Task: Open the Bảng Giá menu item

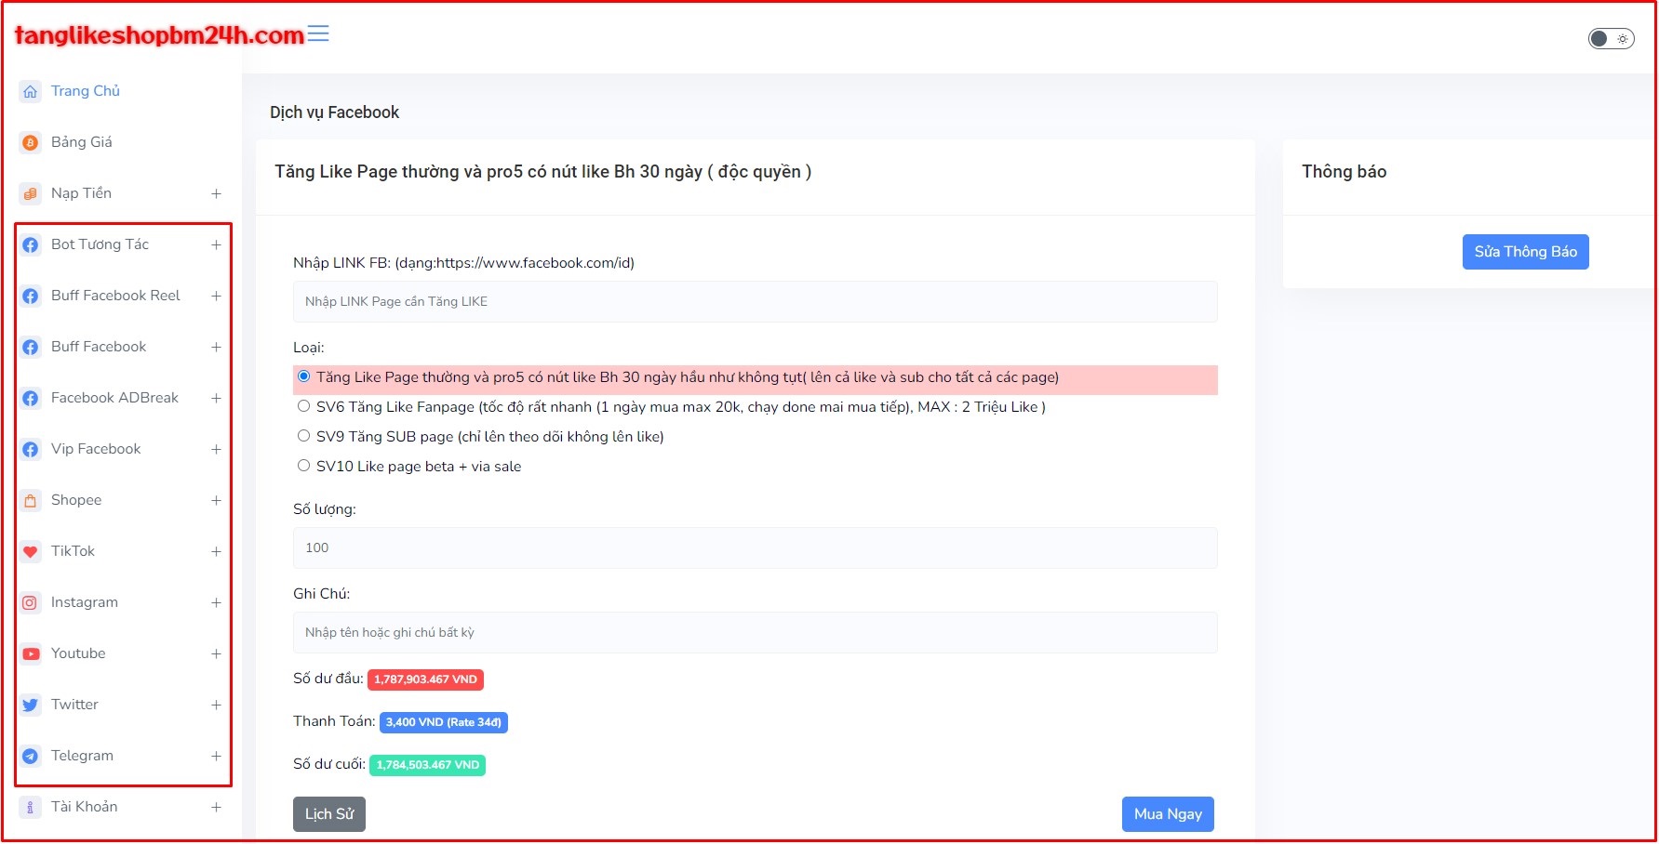Action: (82, 142)
